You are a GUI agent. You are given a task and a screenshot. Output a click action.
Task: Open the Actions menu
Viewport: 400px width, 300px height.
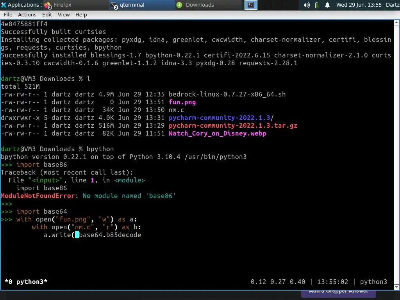tap(27, 15)
